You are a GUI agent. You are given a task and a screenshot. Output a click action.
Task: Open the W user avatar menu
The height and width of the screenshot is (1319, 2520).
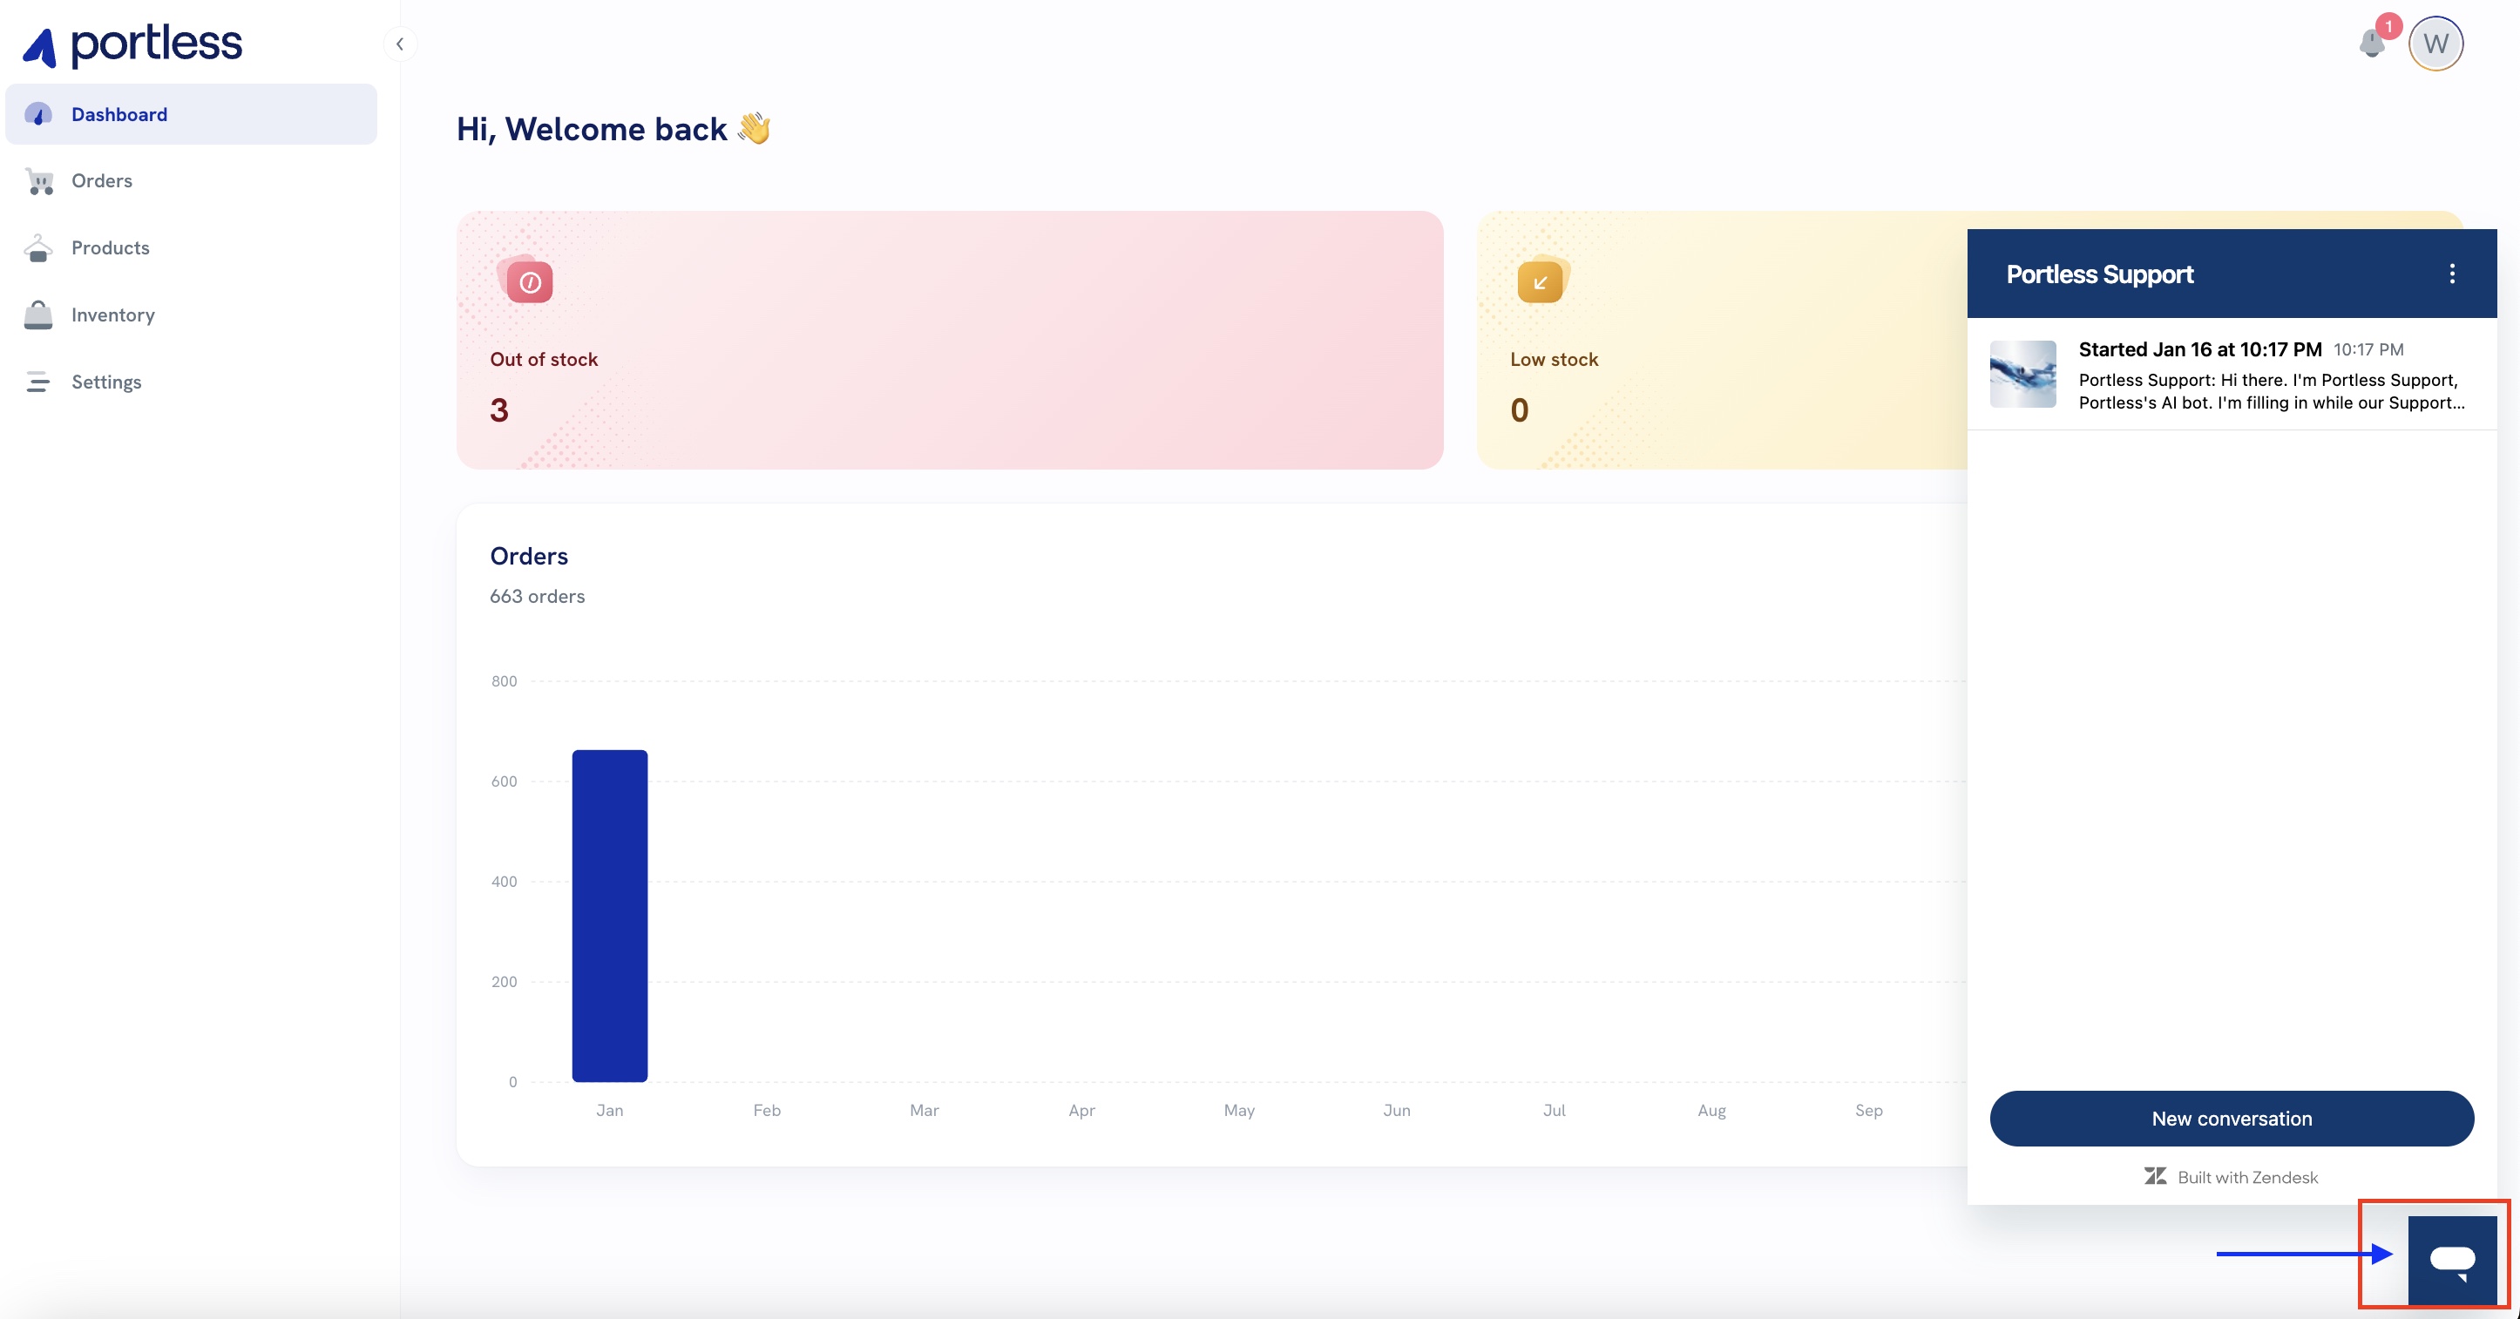2435,44
